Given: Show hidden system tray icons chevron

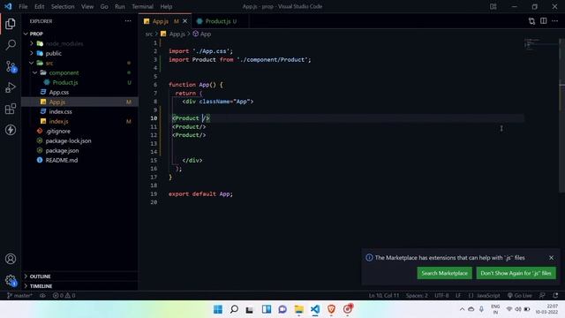Looking at the screenshot, I should pos(462,309).
